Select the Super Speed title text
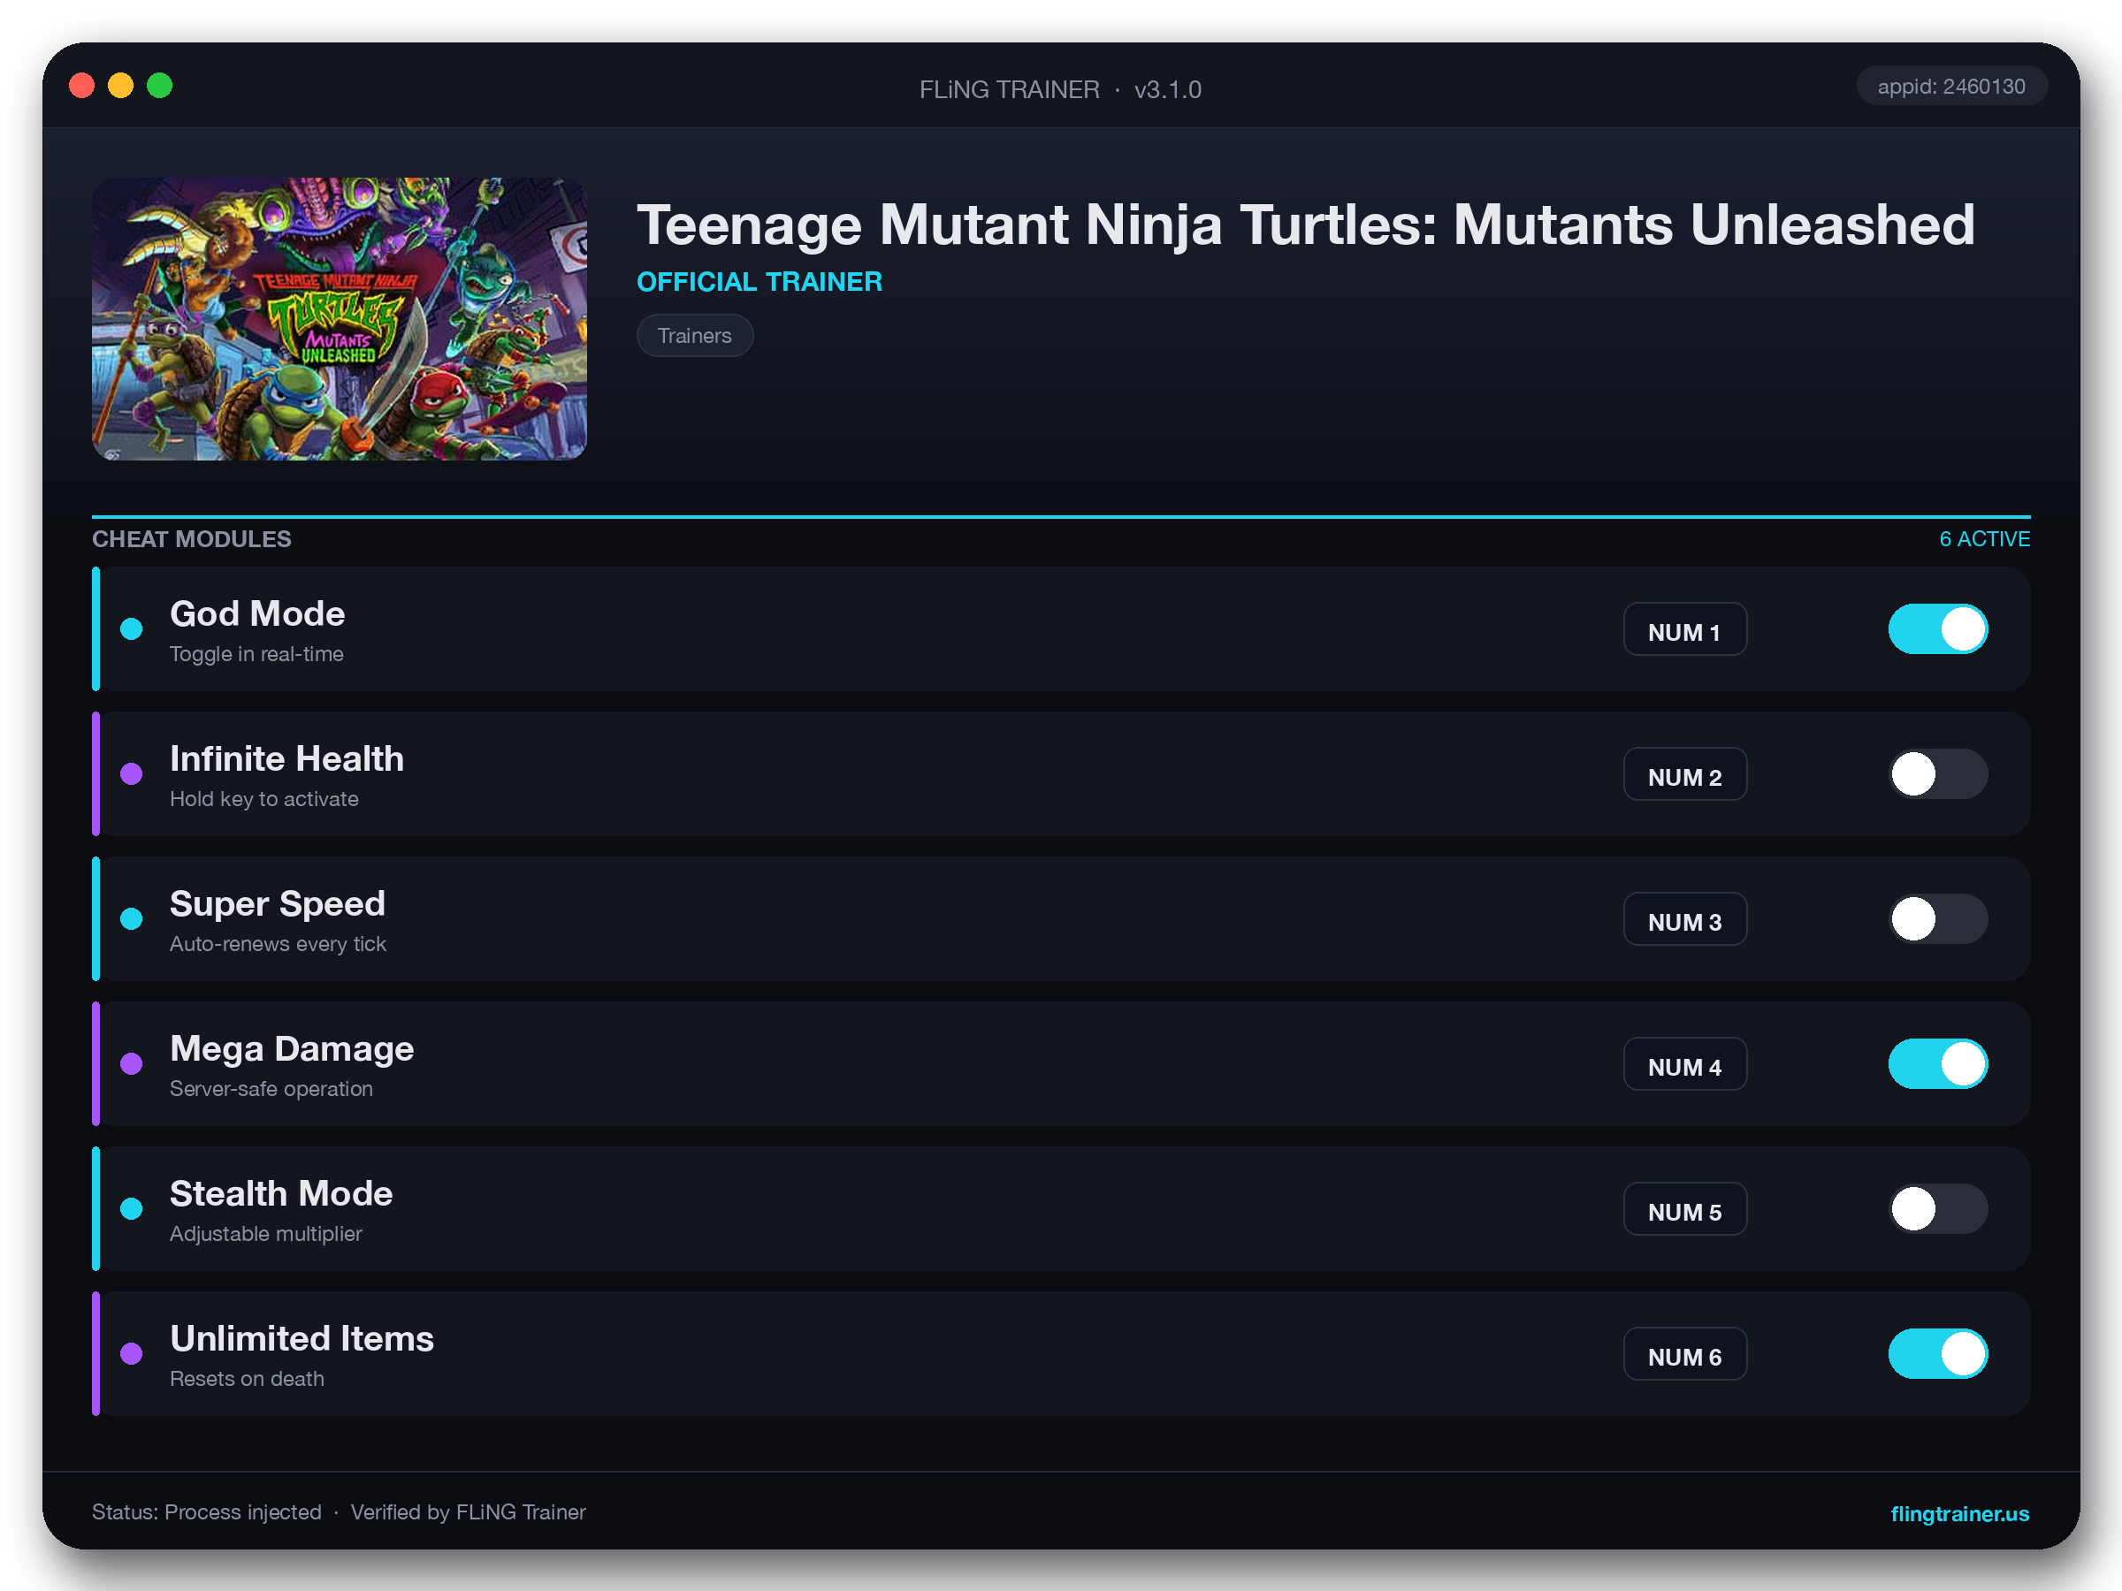The height and width of the screenshot is (1591, 2122). tap(278, 903)
